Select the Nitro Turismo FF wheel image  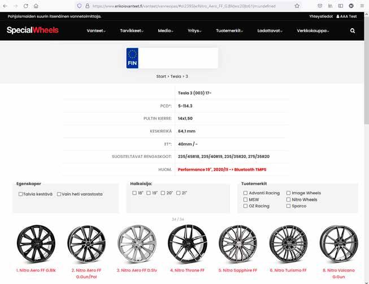click(288, 244)
